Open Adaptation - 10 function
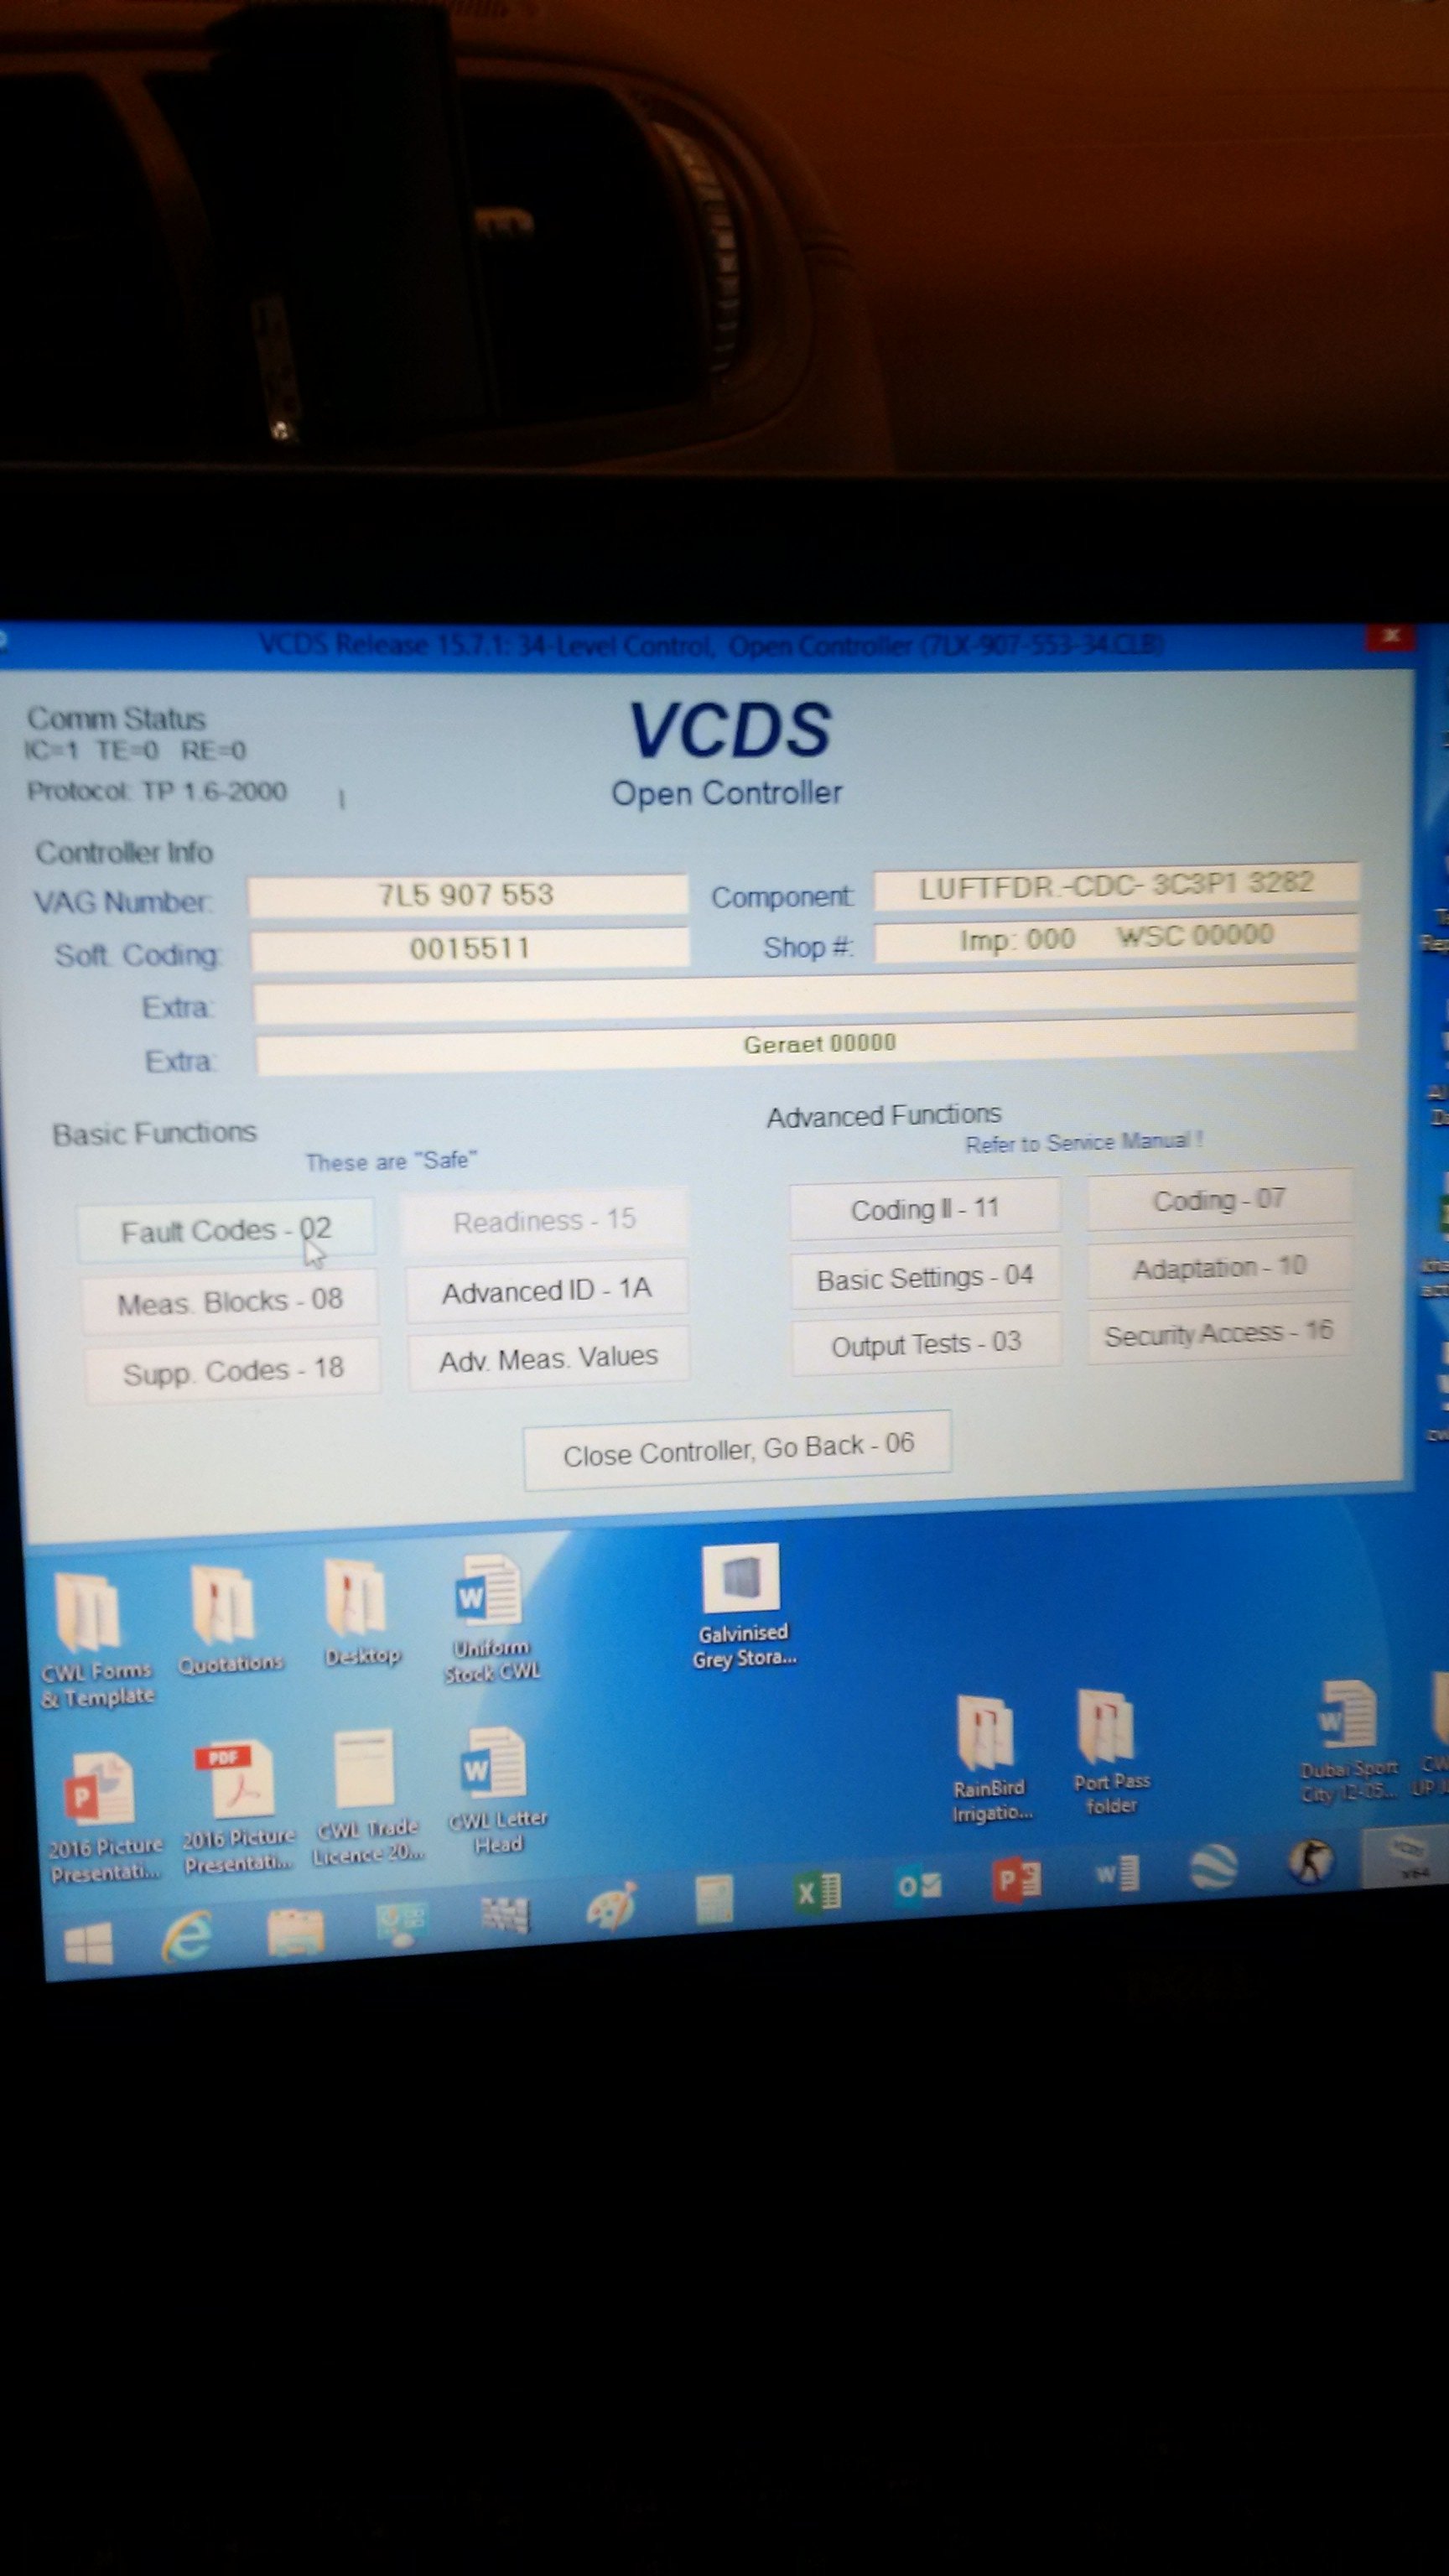Image resolution: width=1449 pixels, height=2576 pixels. pyautogui.click(x=1218, y=1268)
